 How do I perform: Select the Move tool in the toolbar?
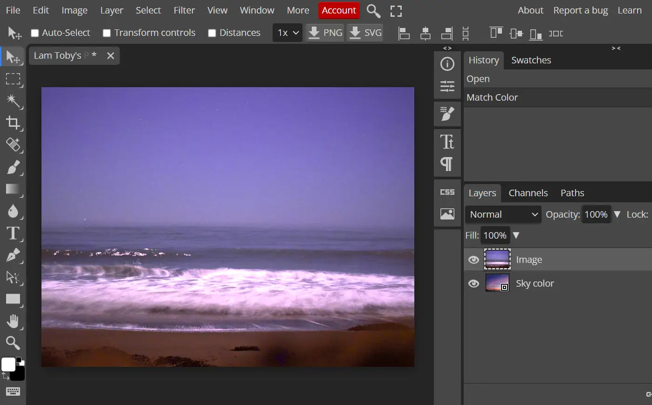tap(13, 57)
